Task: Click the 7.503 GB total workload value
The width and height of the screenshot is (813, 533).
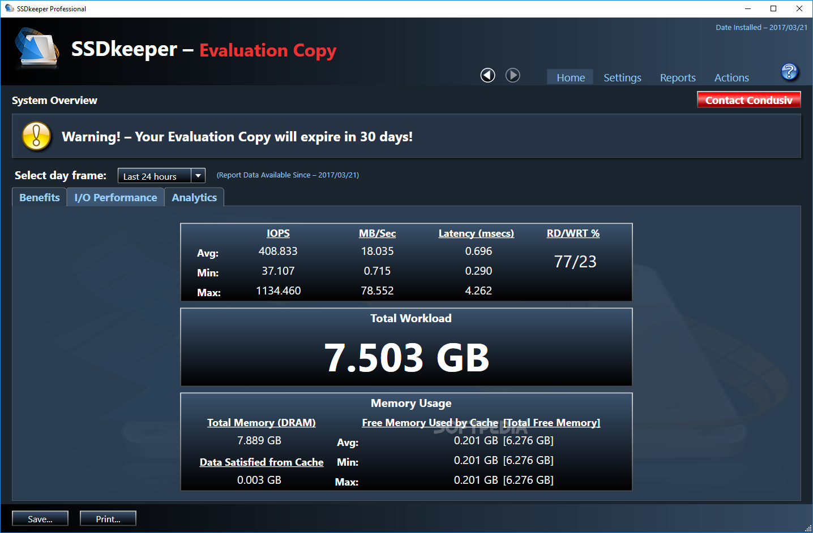Action: [x=406, y=358]
